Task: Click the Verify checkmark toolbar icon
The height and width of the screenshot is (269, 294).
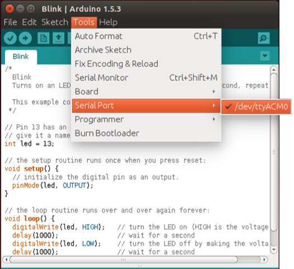Action: click(x=10, y=38)
